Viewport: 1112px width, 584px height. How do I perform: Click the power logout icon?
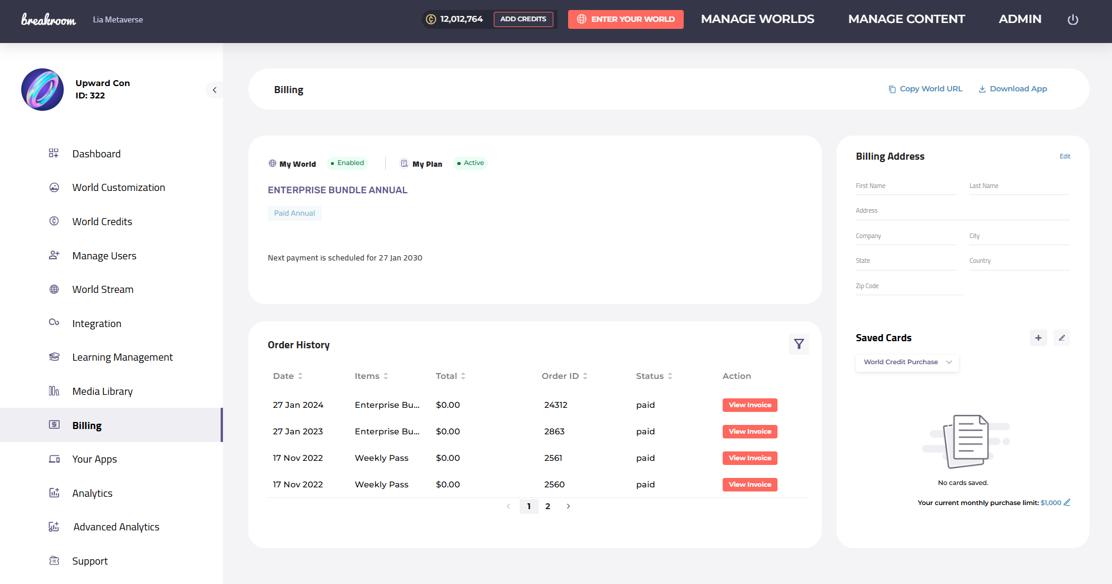tap(1072, 19)
